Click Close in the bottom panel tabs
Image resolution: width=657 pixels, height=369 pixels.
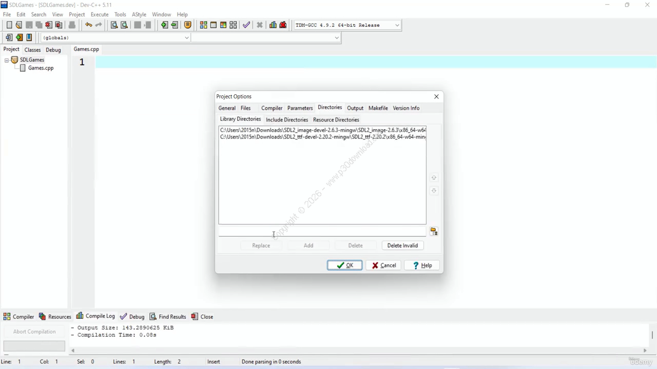tap(202, 317)
